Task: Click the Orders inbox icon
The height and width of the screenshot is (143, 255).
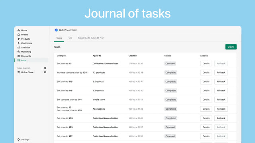Action: 19,35
